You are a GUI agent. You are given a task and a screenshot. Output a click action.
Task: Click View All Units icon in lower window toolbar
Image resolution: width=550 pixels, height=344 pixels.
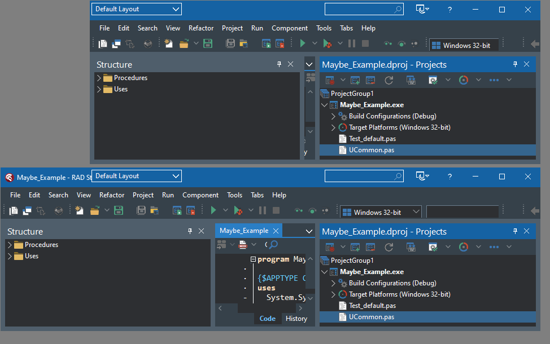14,210
